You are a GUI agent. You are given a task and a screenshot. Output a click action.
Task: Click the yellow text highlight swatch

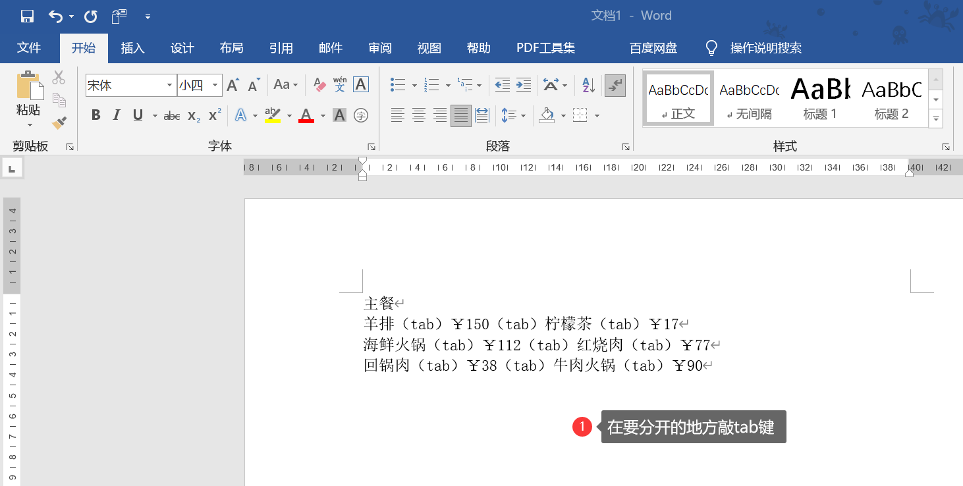[x=273, y=119]
